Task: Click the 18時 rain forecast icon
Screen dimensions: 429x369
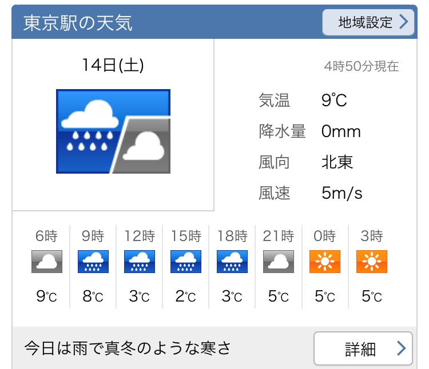Action: pyautogui.click(x=232, y=262)
